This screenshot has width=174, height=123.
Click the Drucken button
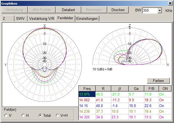click(118, 10)
